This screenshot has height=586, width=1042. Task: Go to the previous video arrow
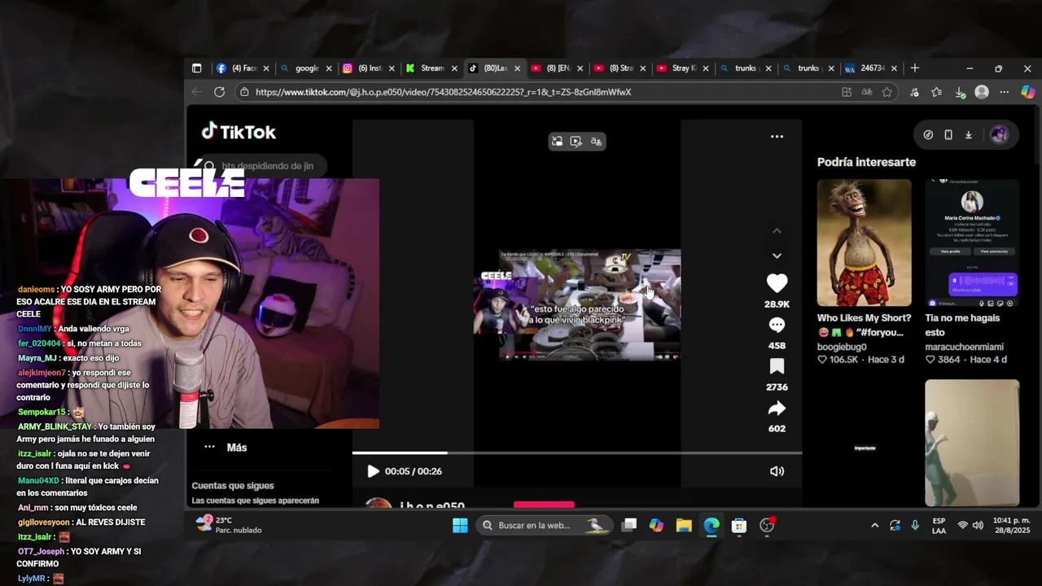(777, 231)
